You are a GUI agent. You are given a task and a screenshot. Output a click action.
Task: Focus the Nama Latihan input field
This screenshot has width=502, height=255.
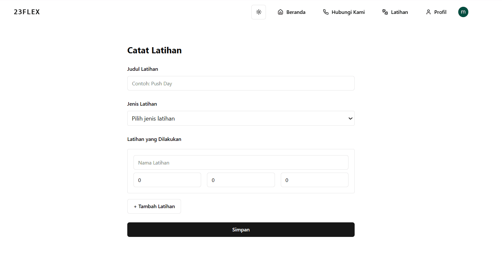click(241, 163)
